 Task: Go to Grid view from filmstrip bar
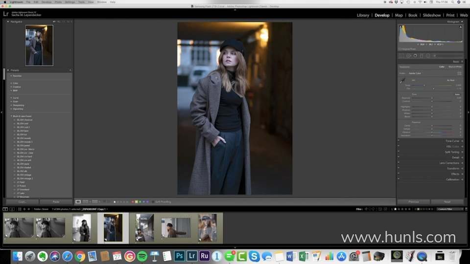pyautogui.click(x=20, y=209)
